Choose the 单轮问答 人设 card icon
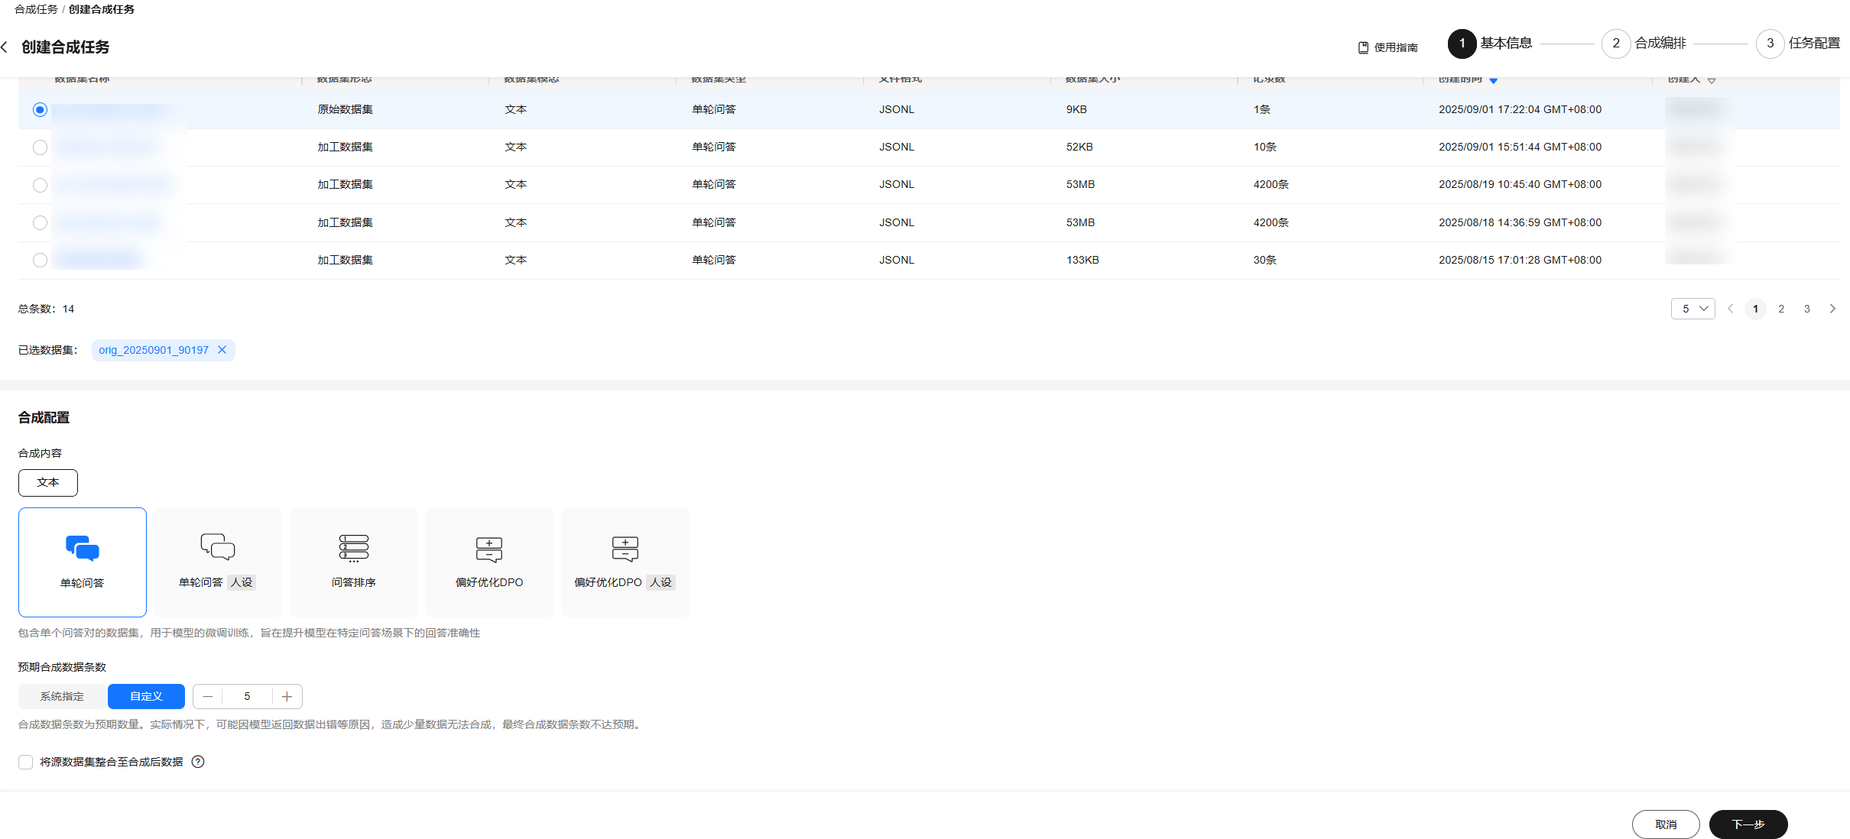This screenshot has height=839, width=1850. tap(218, 547)
